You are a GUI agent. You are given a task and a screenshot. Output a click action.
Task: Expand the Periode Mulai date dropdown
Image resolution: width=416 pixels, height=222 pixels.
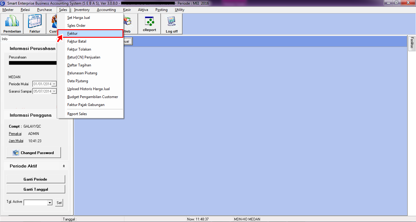tap(54, 84)
